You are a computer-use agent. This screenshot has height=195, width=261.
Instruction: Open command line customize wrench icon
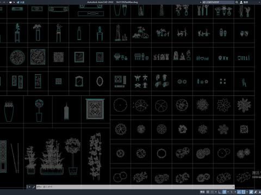point(34,187)
